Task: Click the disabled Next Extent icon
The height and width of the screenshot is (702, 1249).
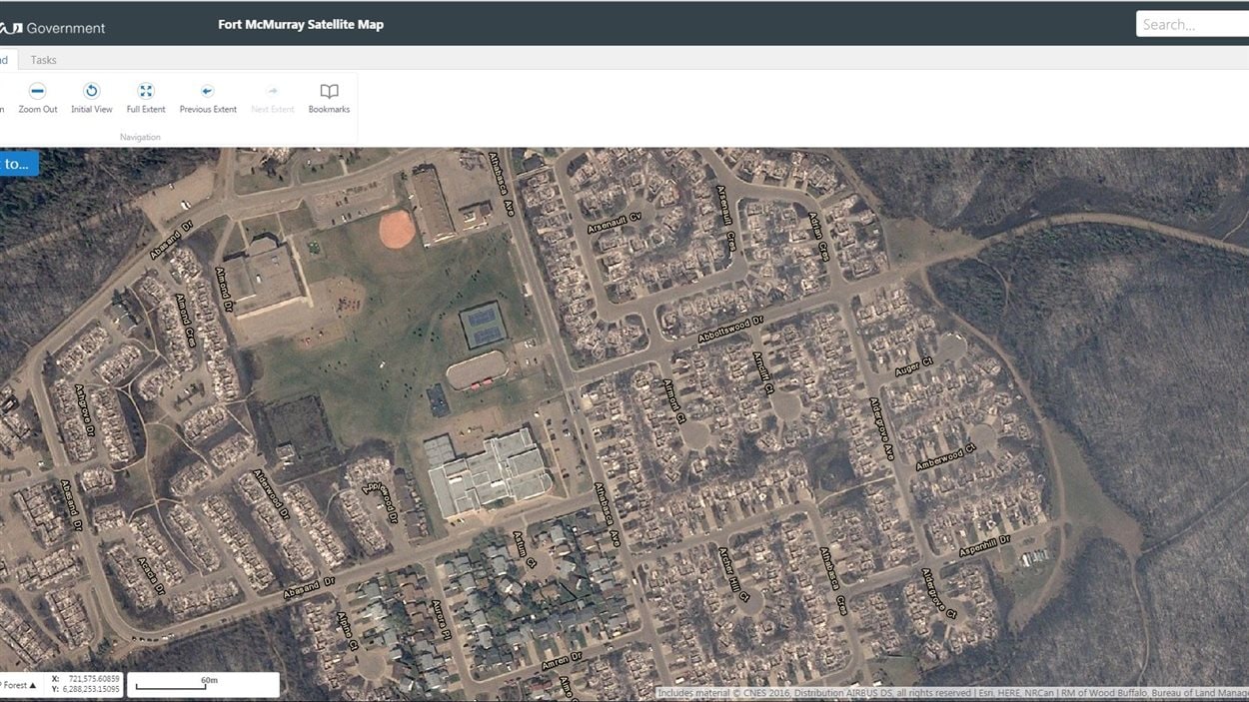Action: coord(272,97)
